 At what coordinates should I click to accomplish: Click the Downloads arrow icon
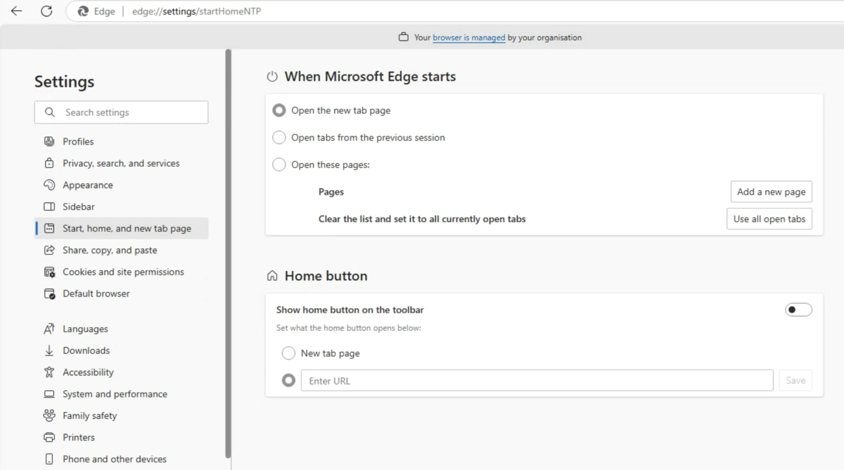tap(49, 350)
